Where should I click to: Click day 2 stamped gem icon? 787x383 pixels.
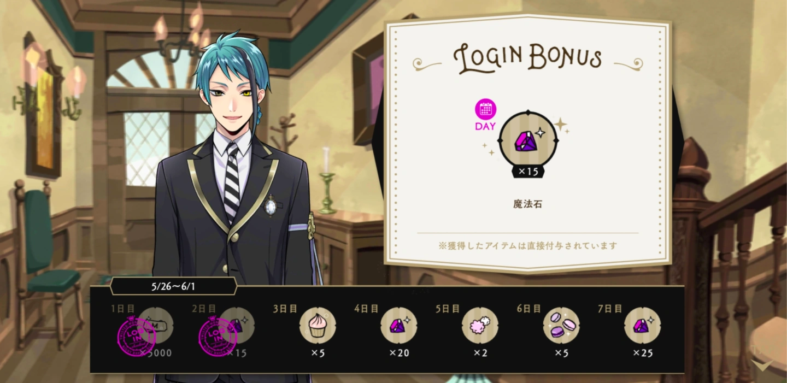(x=236, y=326)
